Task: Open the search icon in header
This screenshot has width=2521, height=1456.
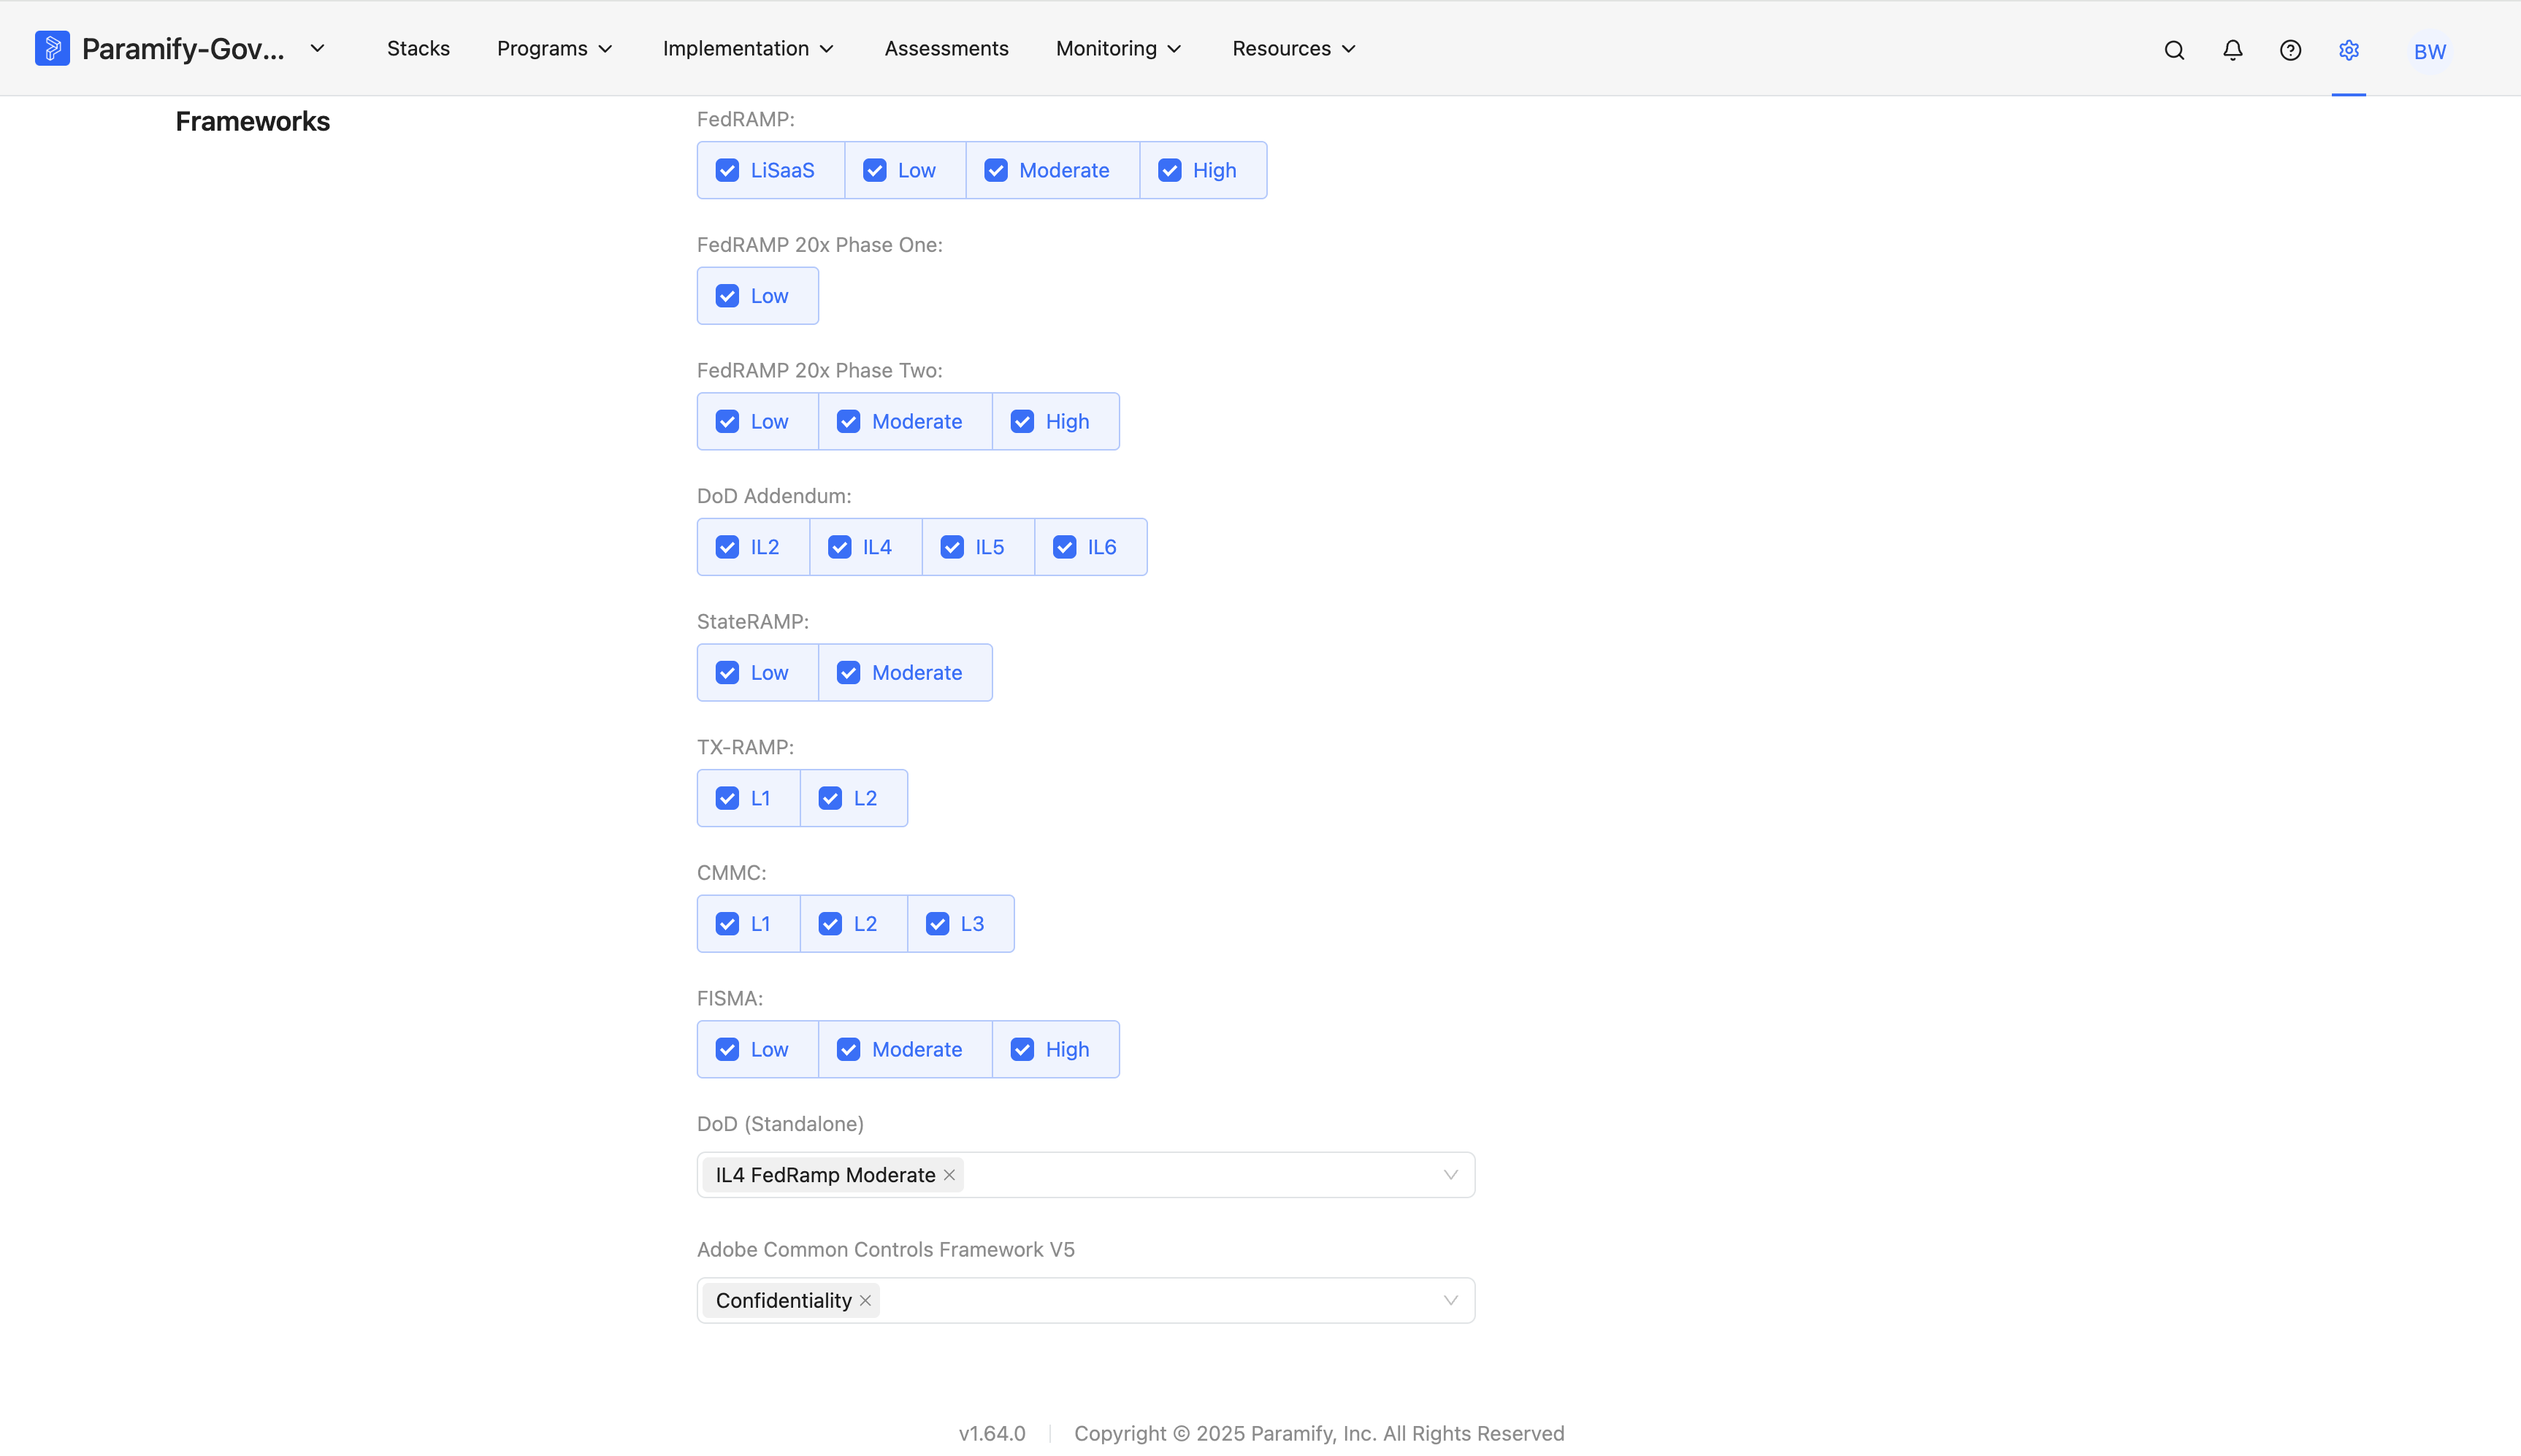Action: (2174, 50)
